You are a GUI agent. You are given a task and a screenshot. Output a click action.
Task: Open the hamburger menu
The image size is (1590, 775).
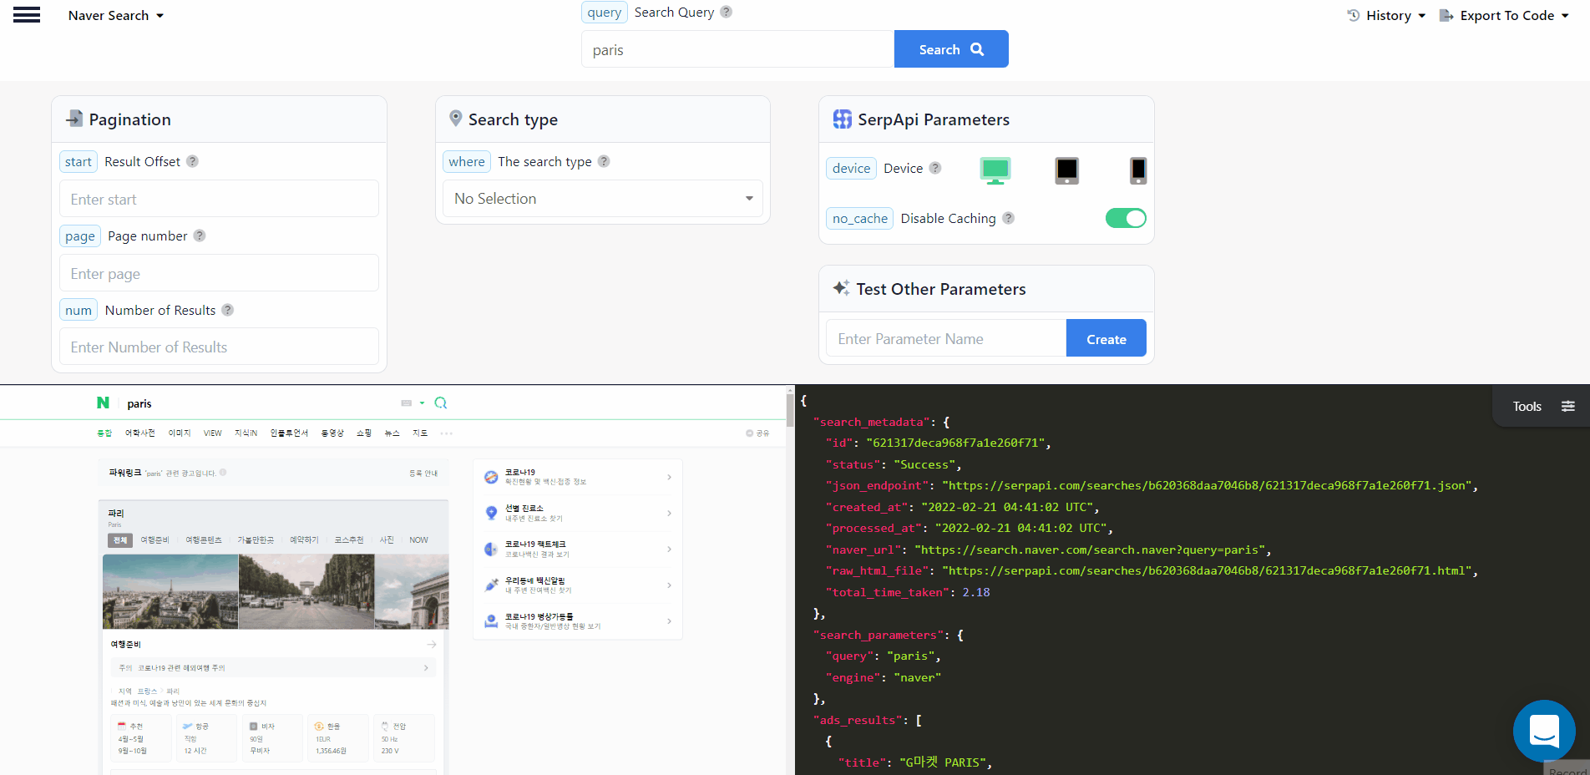[27, 15]
